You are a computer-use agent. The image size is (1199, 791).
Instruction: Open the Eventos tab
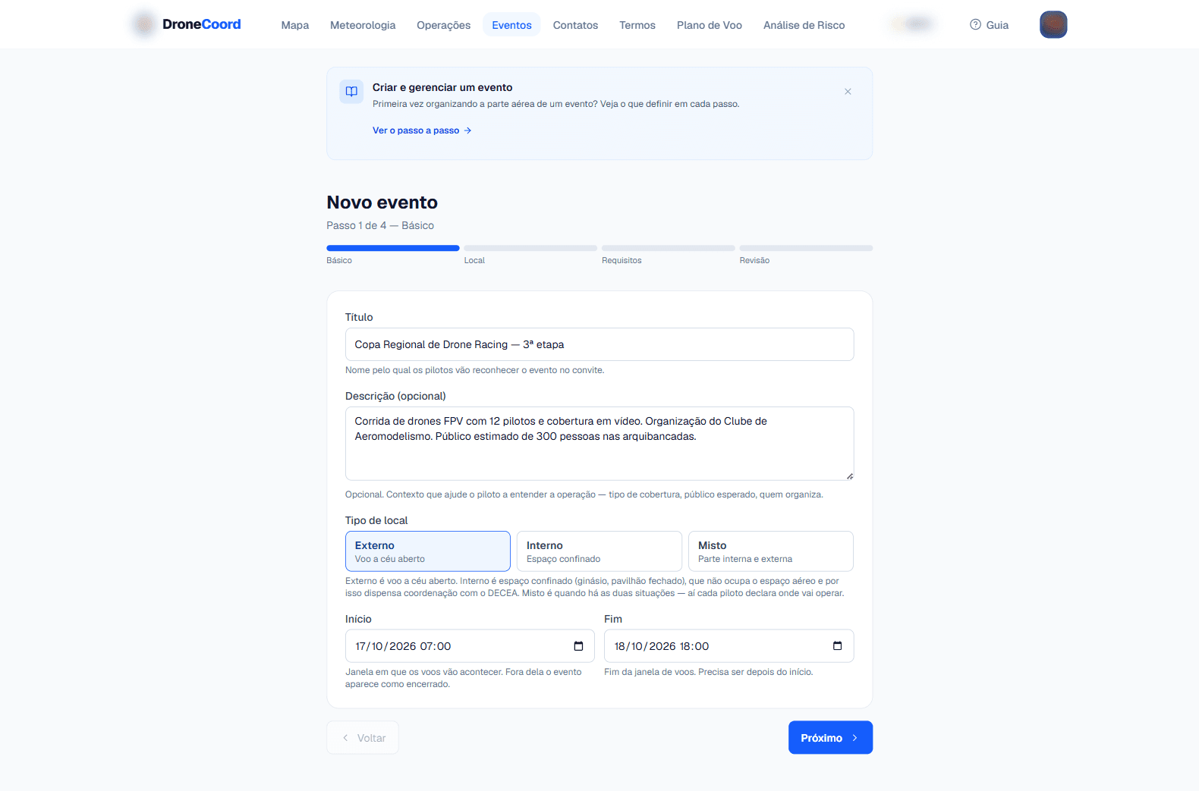click(511, 25)
